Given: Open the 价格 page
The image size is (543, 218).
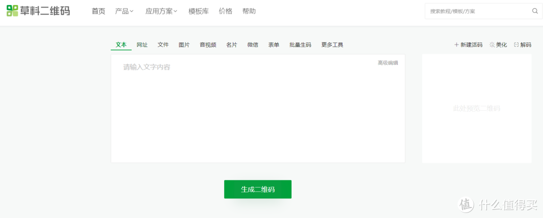Looking at the screenshot, I should coord(225,12).
